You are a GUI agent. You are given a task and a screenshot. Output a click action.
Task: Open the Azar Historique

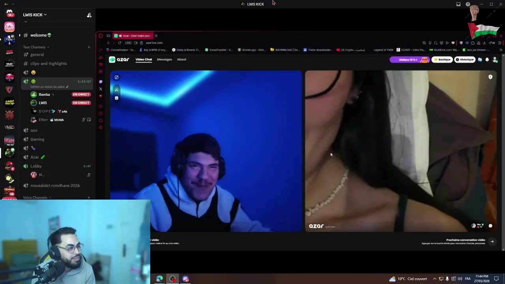tap(465, 60)
